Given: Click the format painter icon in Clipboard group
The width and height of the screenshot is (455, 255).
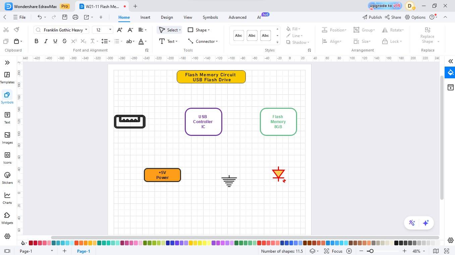Looking at the screenshot, I should click(16, 29).
